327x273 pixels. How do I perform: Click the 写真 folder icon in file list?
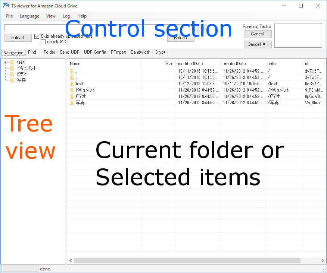click(72, 102)
